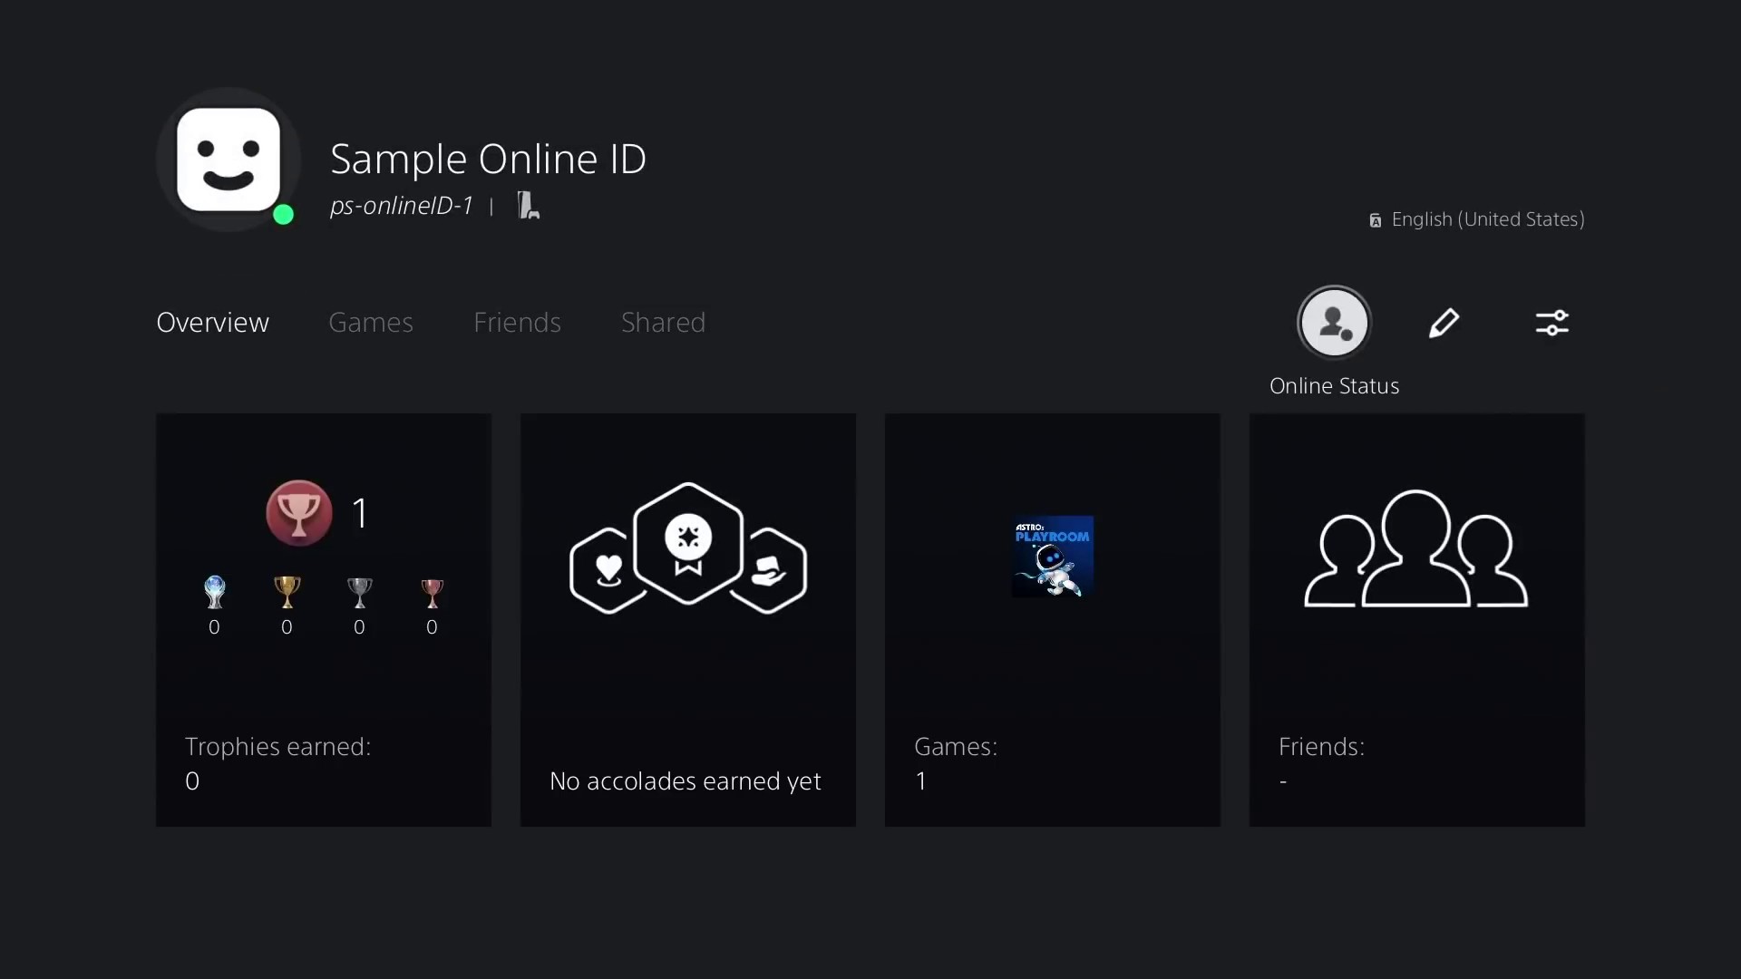Click the English (United States) language label

[1487, 219]
